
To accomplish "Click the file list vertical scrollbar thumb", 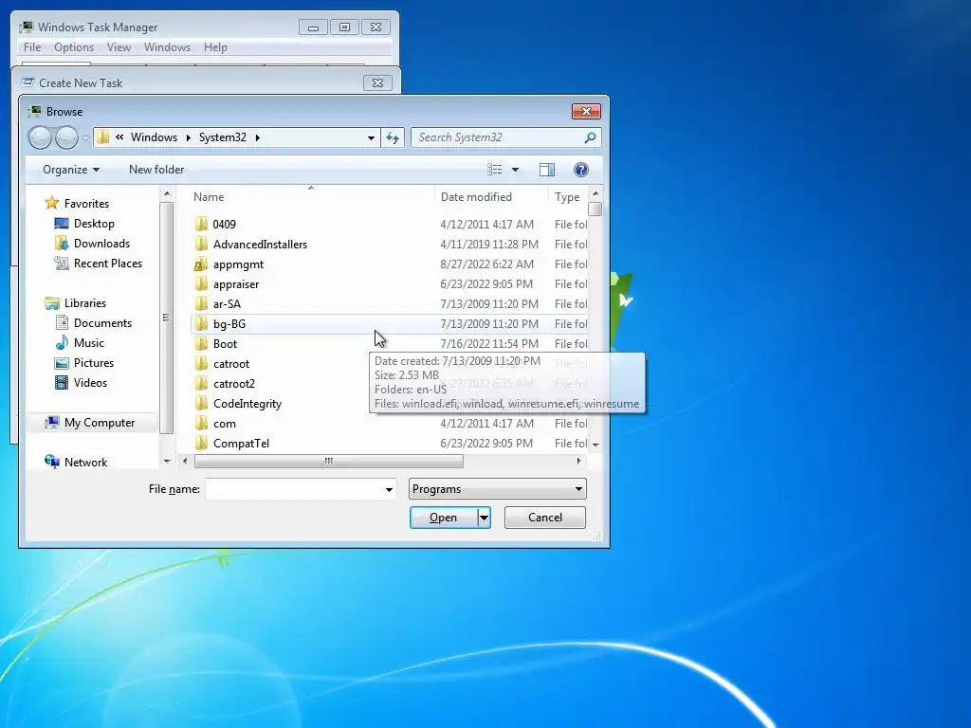I will point(595,209).
